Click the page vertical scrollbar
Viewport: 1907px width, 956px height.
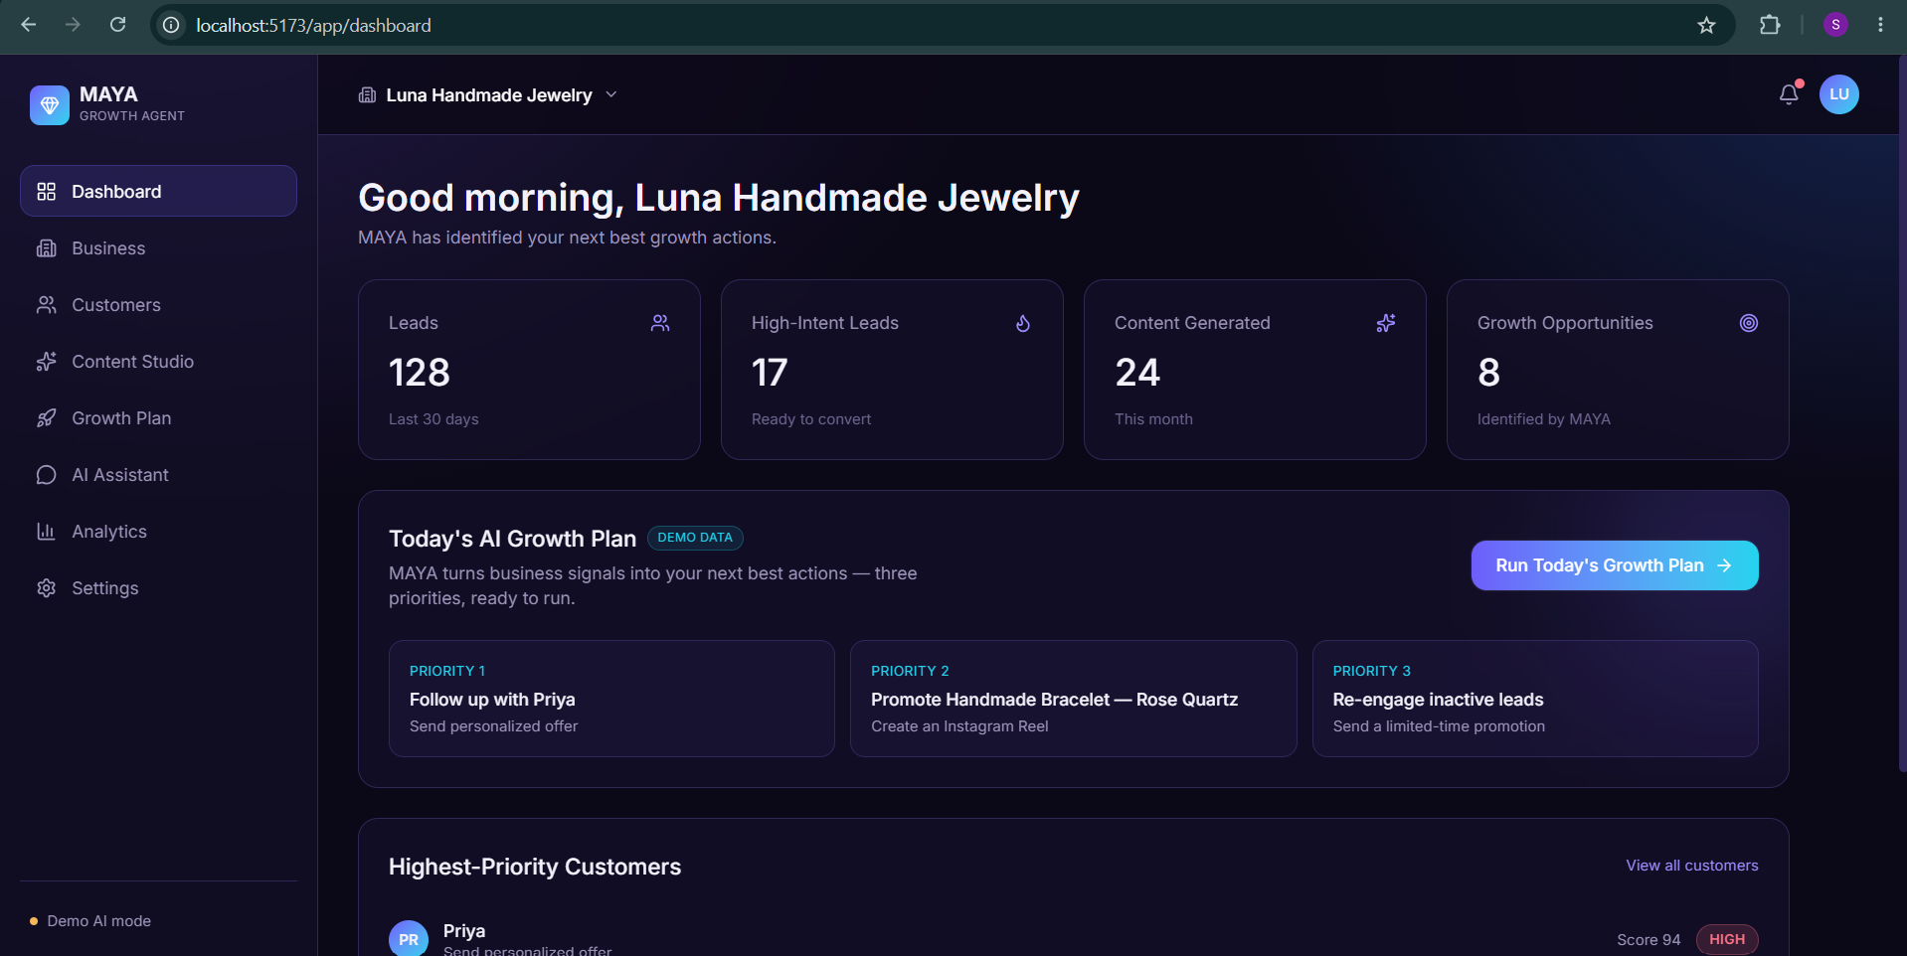(x=1901, y=412)
